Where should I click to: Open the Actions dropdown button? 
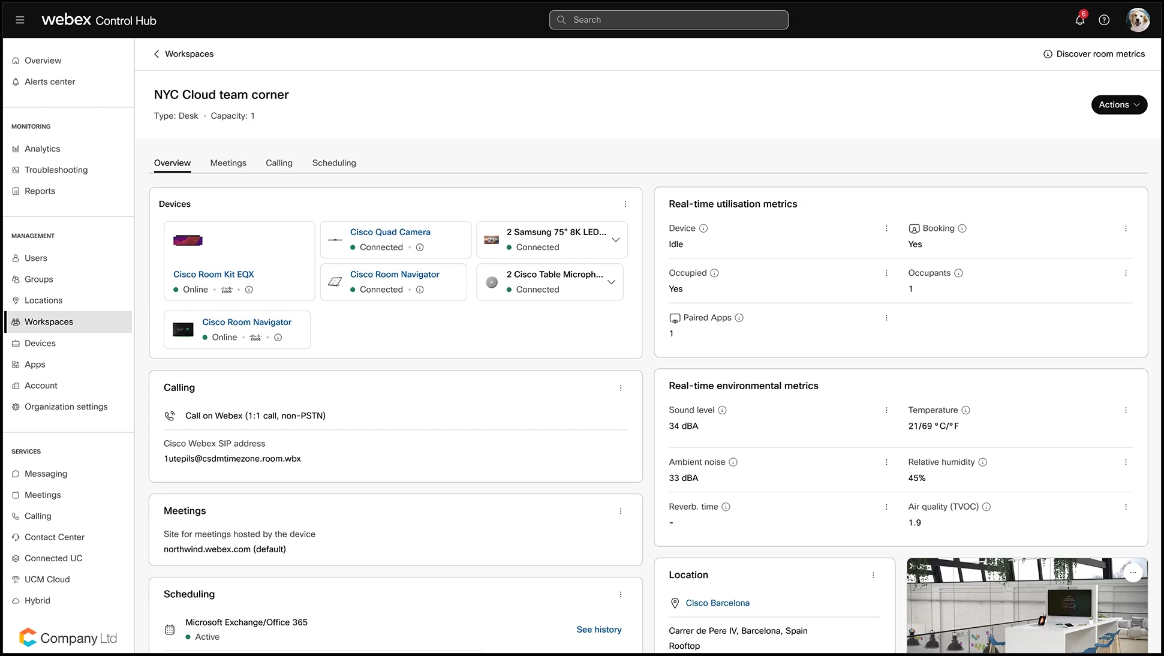click(x=1119, y=105)
